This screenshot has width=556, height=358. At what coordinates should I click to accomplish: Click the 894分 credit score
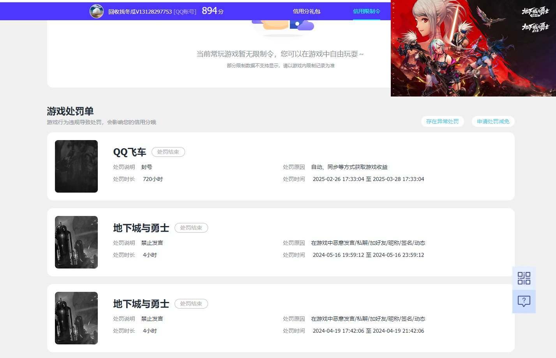tap(213, 11)
